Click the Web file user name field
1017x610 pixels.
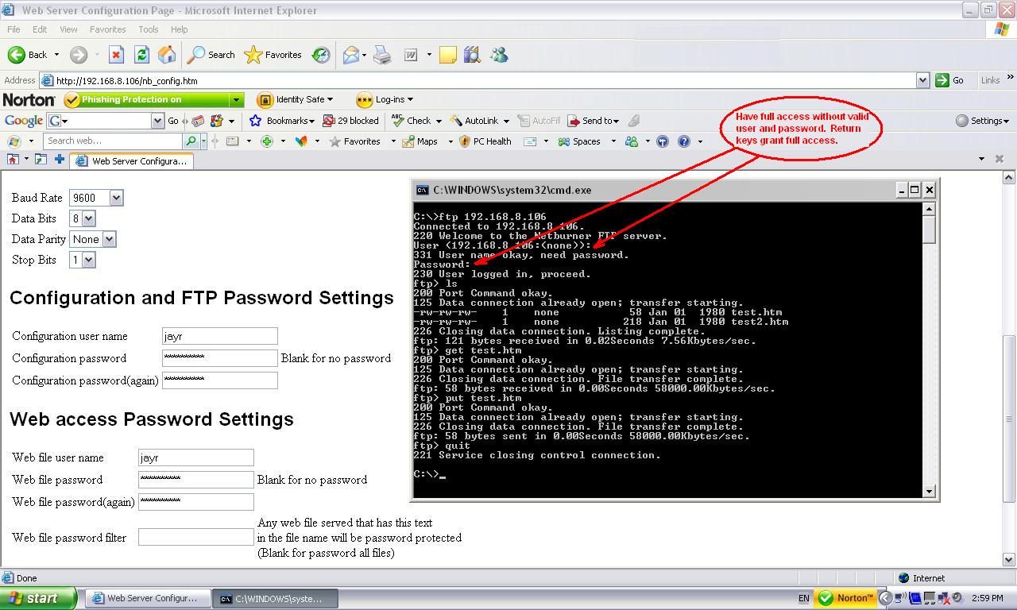pyautogui.click(x=196, y=457)
